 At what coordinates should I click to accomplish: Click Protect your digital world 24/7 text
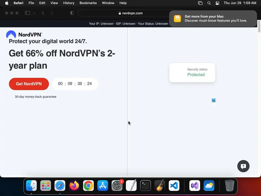tap(48, 41)
